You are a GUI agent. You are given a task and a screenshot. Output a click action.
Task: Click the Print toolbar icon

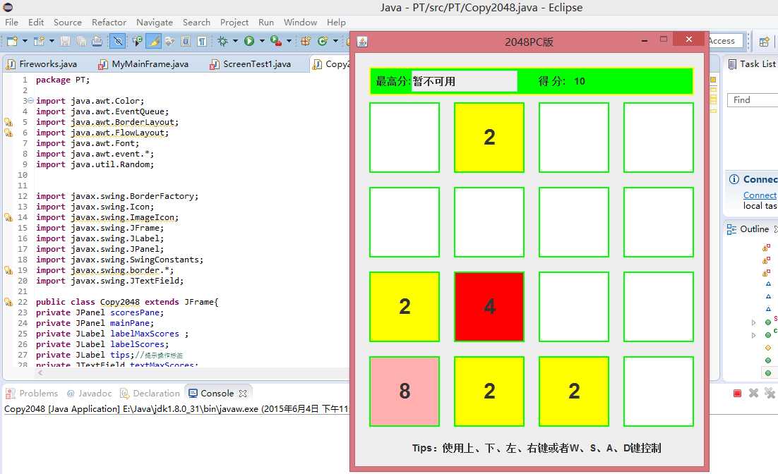[x=97, y=41]
